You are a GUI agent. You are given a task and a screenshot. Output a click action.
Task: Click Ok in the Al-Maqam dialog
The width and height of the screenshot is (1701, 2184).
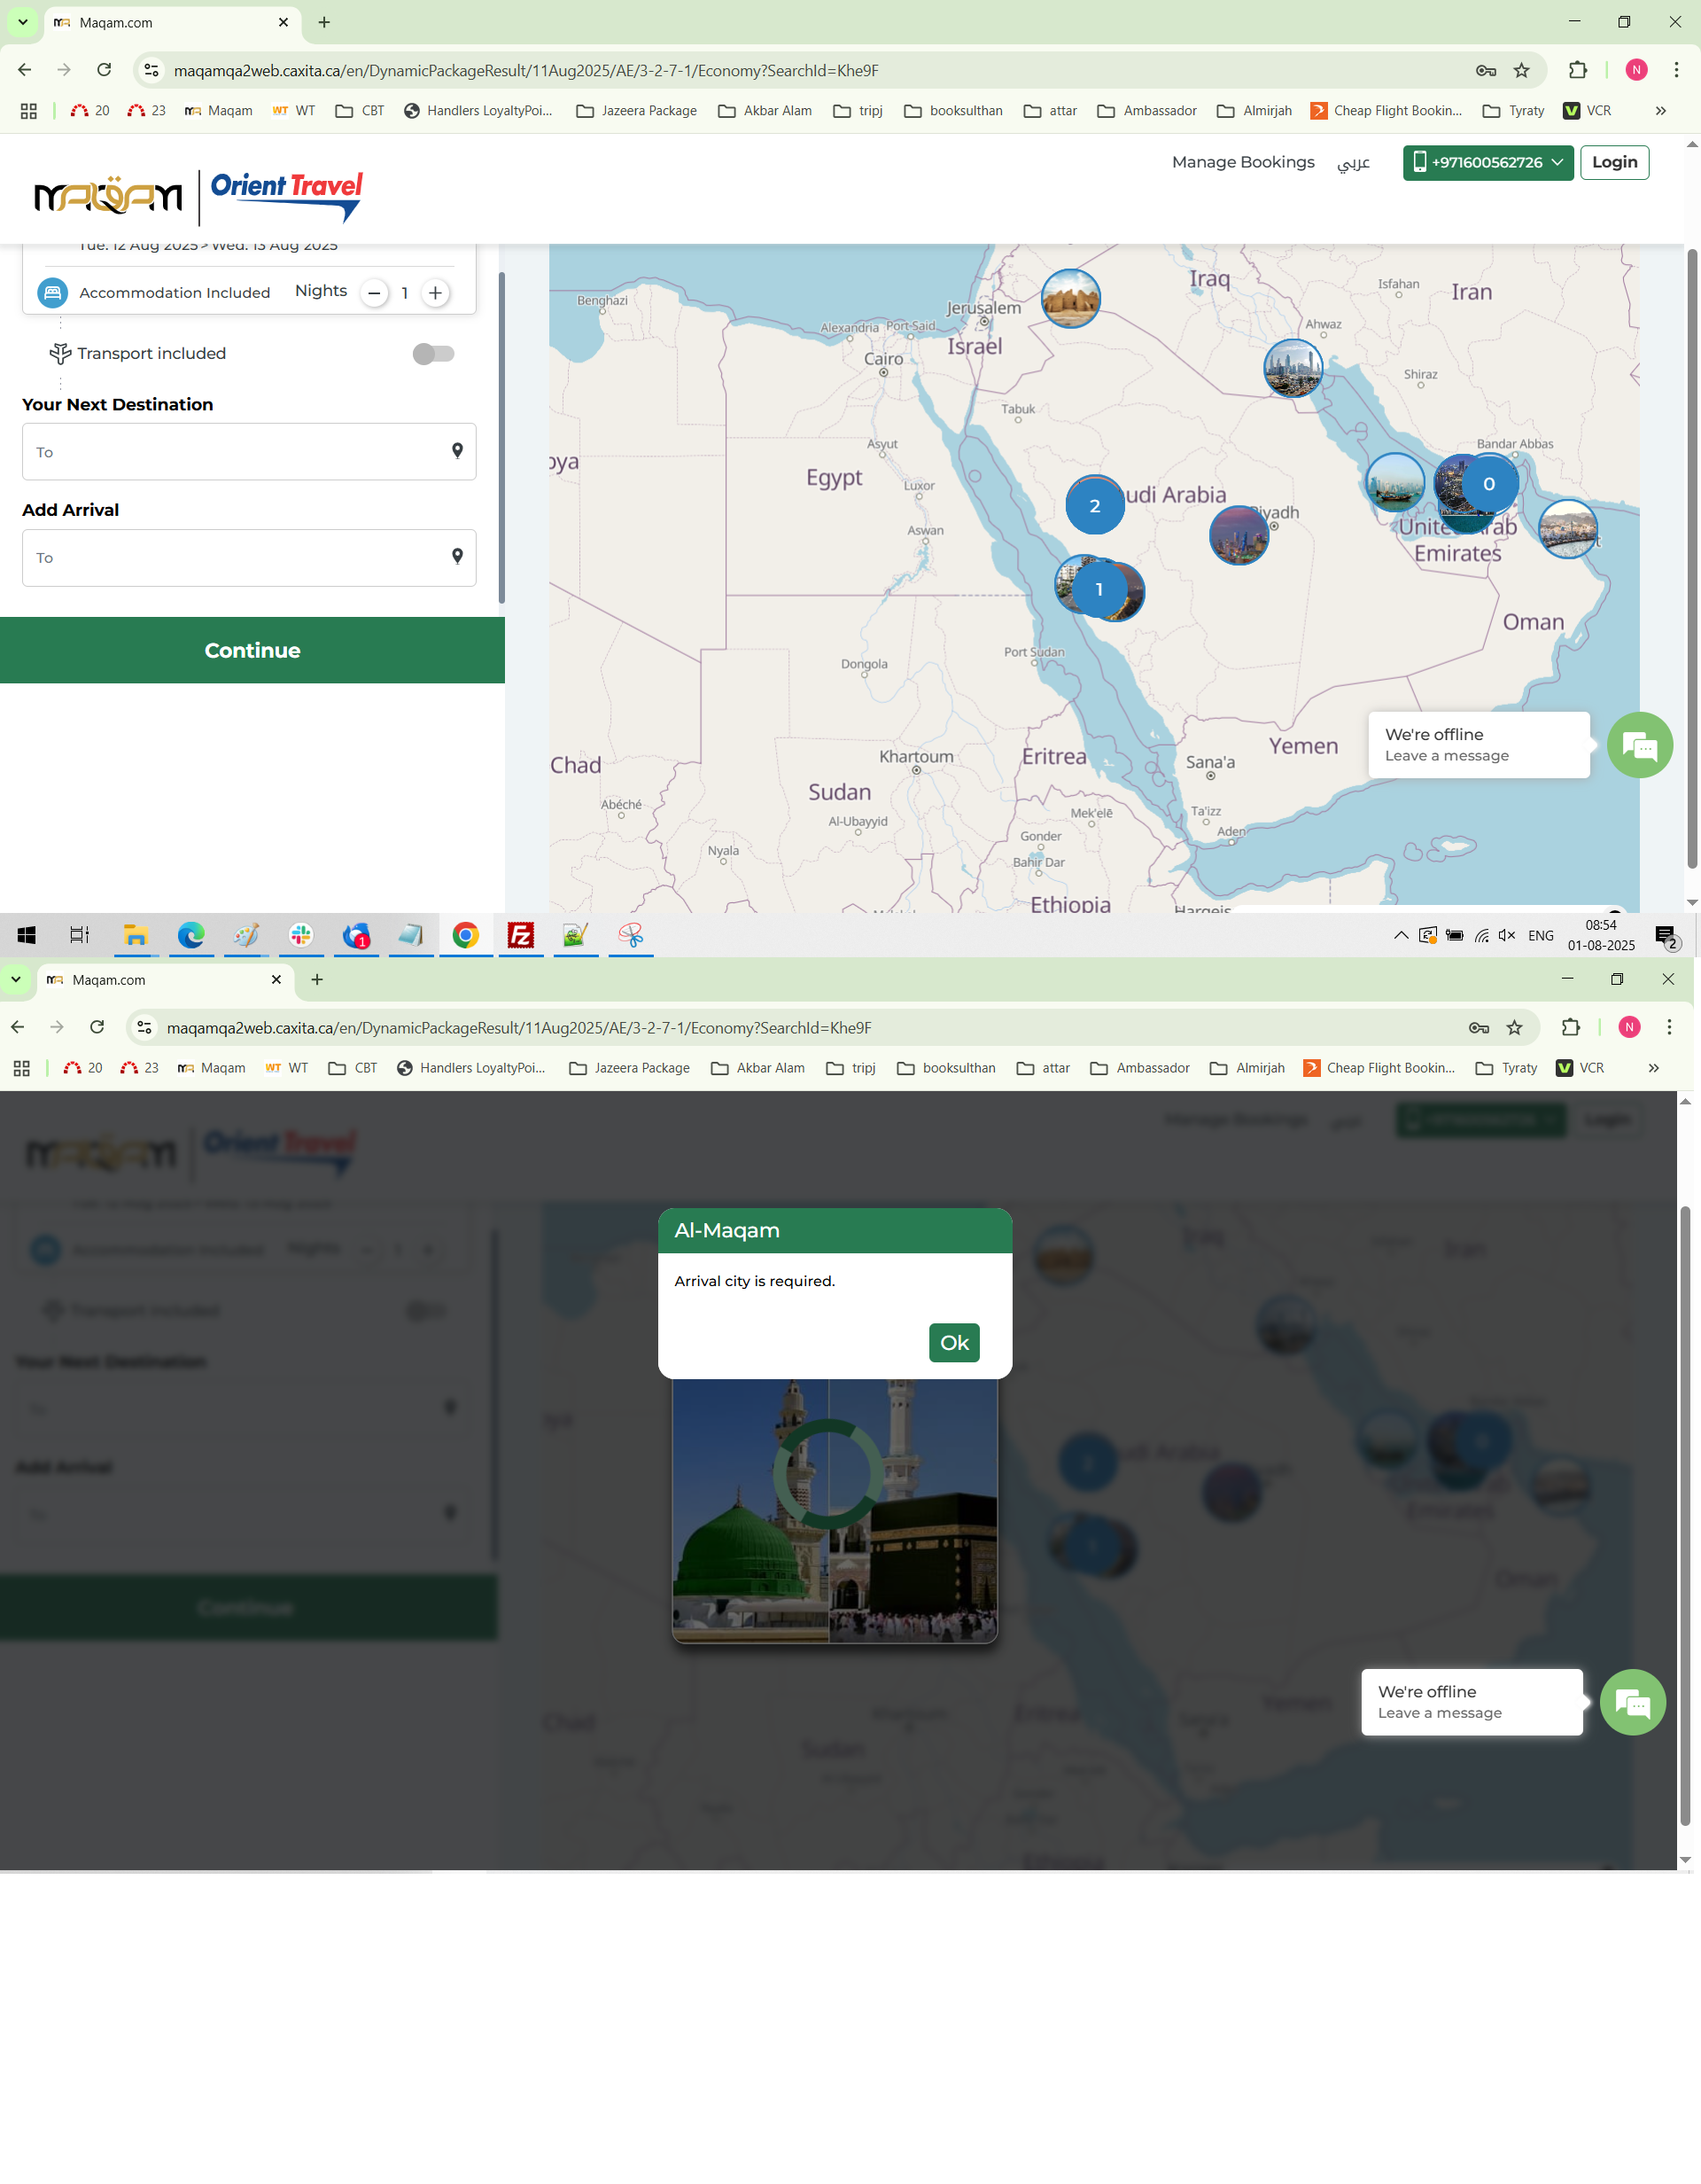[953, 1342]
